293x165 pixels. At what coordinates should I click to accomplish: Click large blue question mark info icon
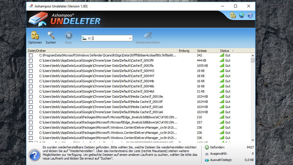pos(35,155)
